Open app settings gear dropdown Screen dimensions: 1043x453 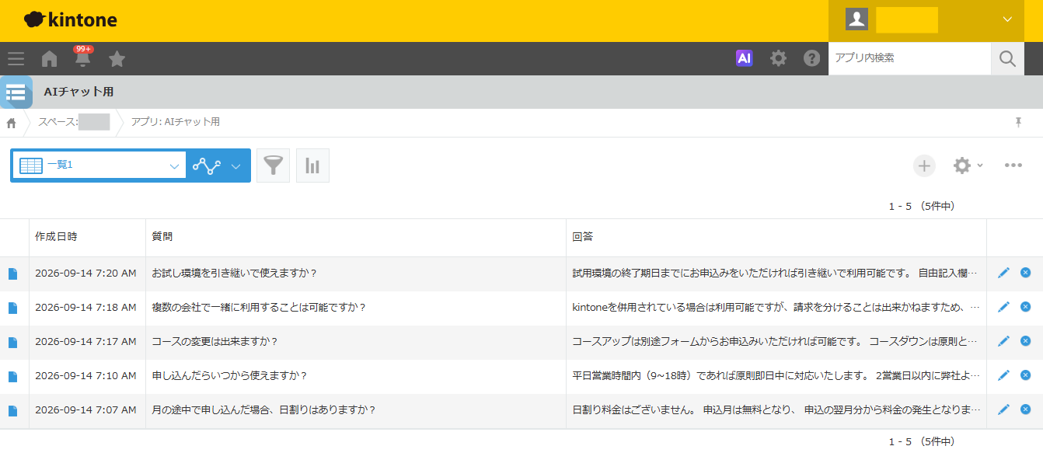968,166
